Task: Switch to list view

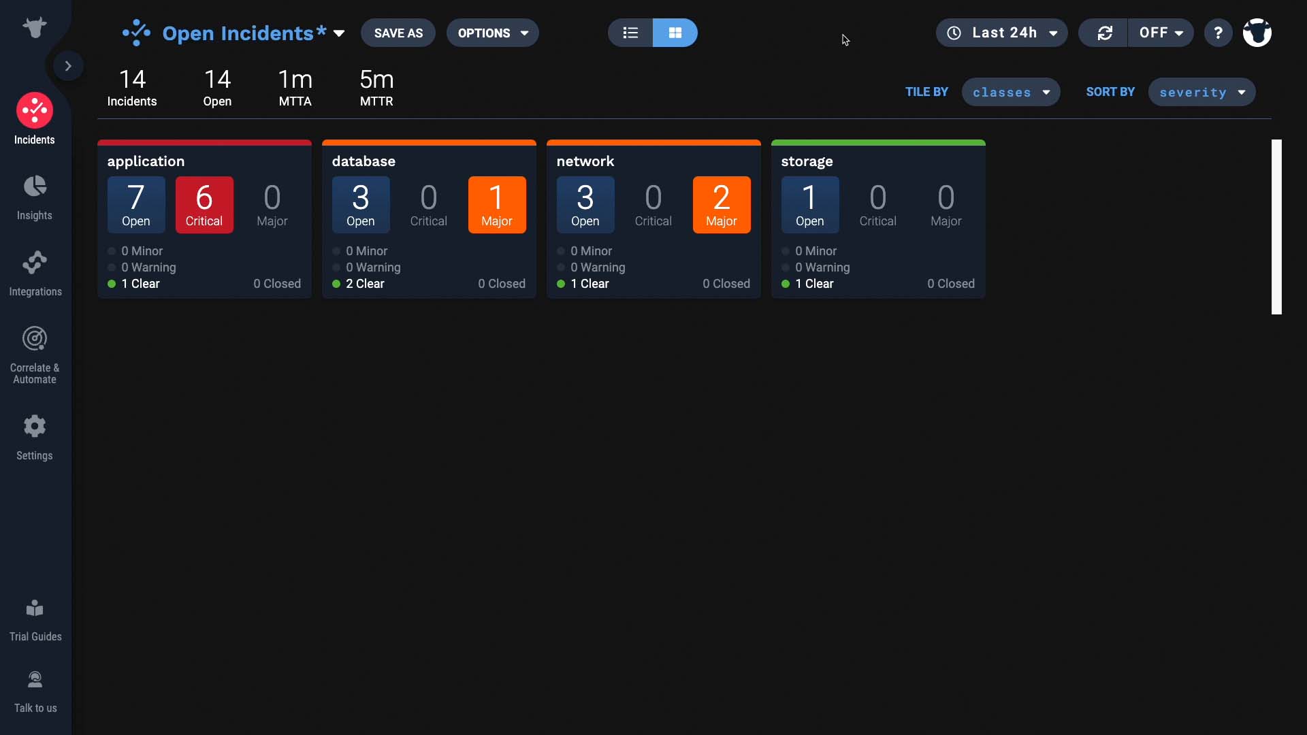Action: point(630,33)
